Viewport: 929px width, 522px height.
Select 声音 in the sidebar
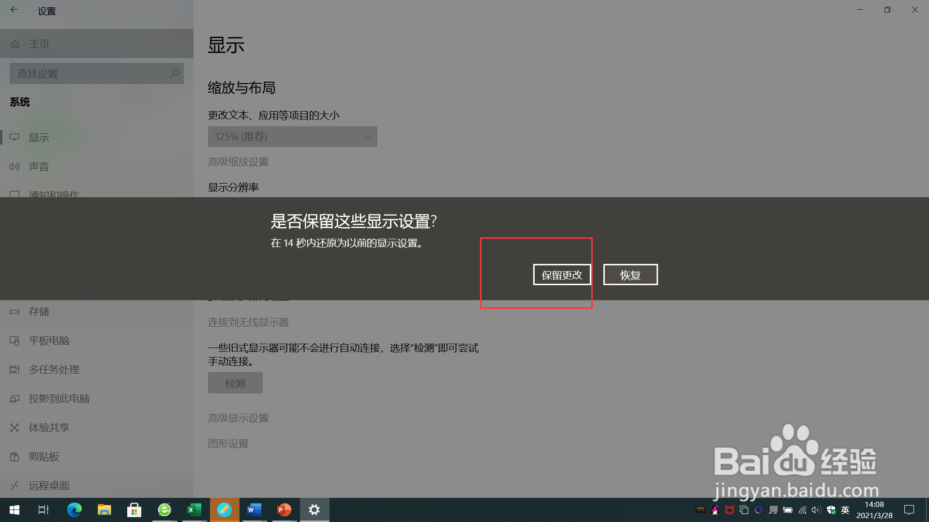[39, 167]
